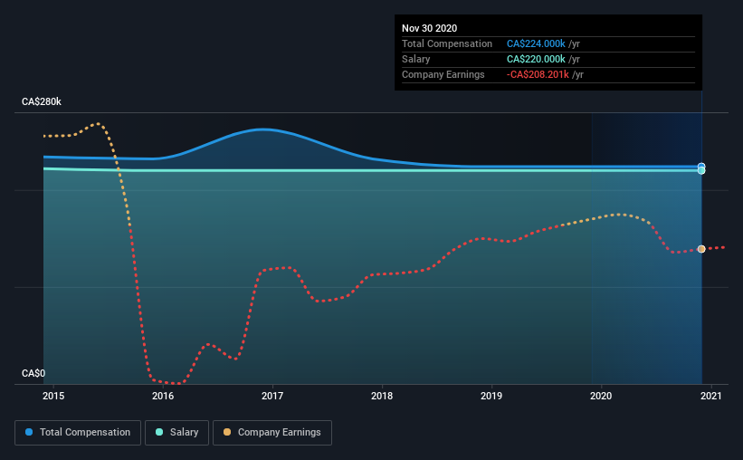Click the 2016 x-axis label

point(163,396)
